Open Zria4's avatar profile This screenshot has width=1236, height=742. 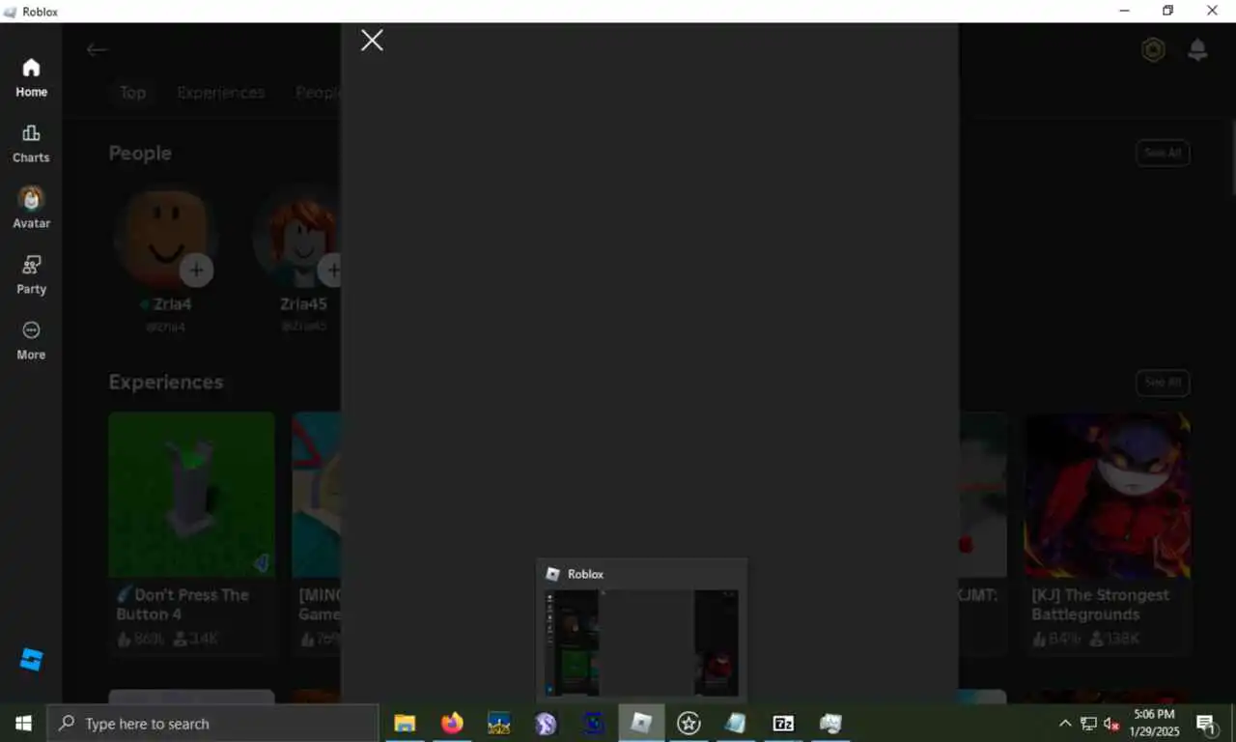[165, 237]
